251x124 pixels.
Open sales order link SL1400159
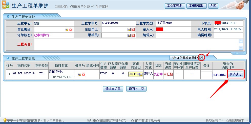tap(219, 75)
